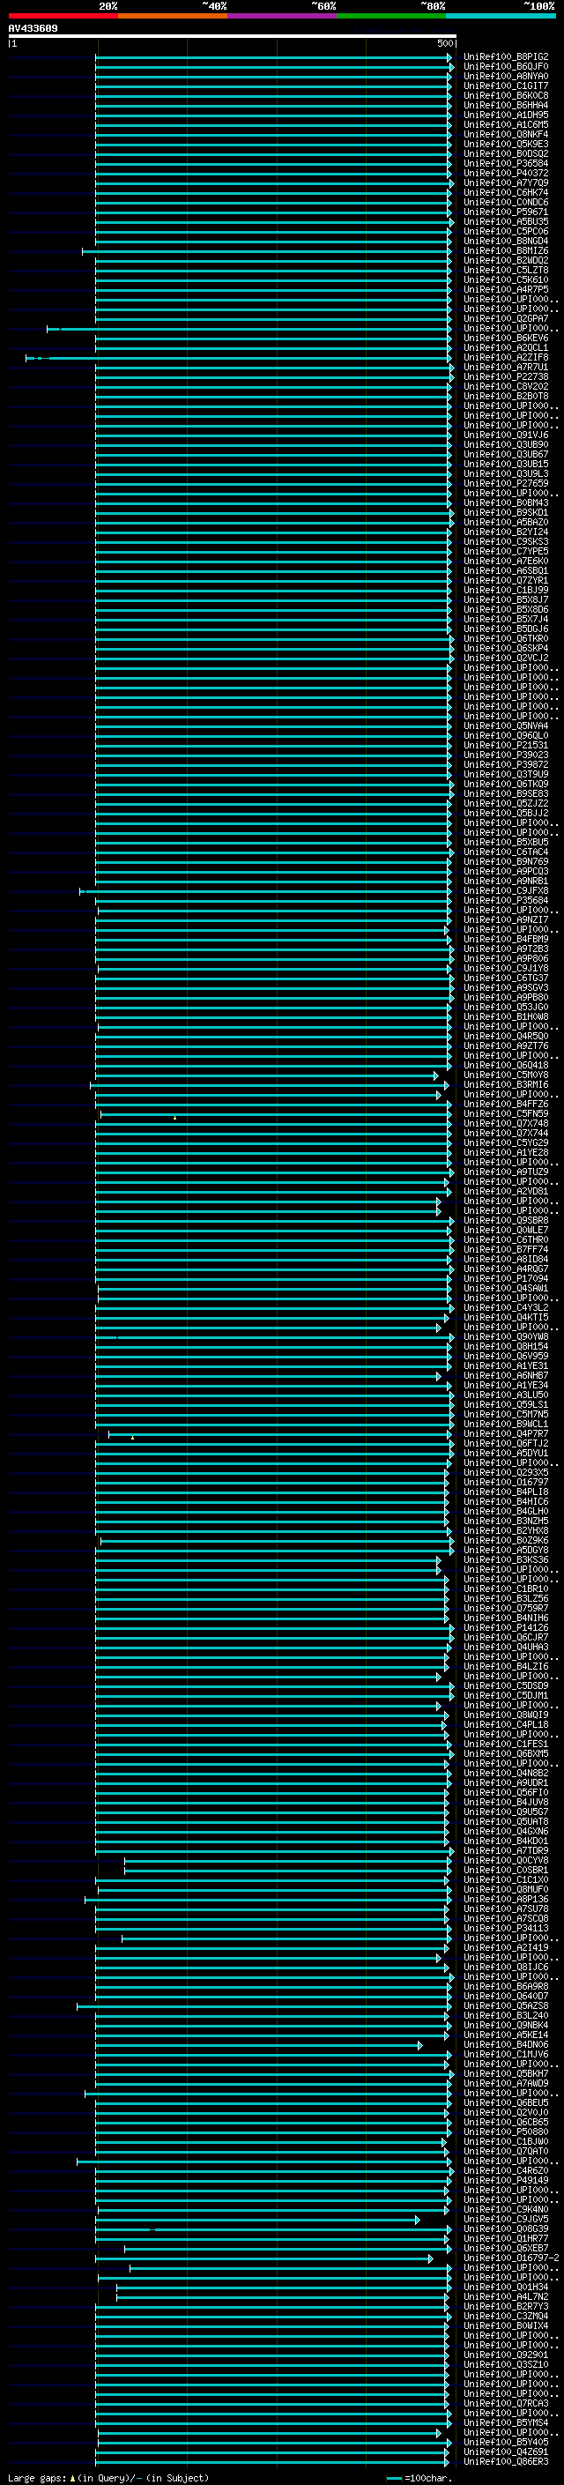Choose the UniRef100_B5DGJ6 hit
The width and height of the screenshot is (564, 2485).
(x=506, y=629)
